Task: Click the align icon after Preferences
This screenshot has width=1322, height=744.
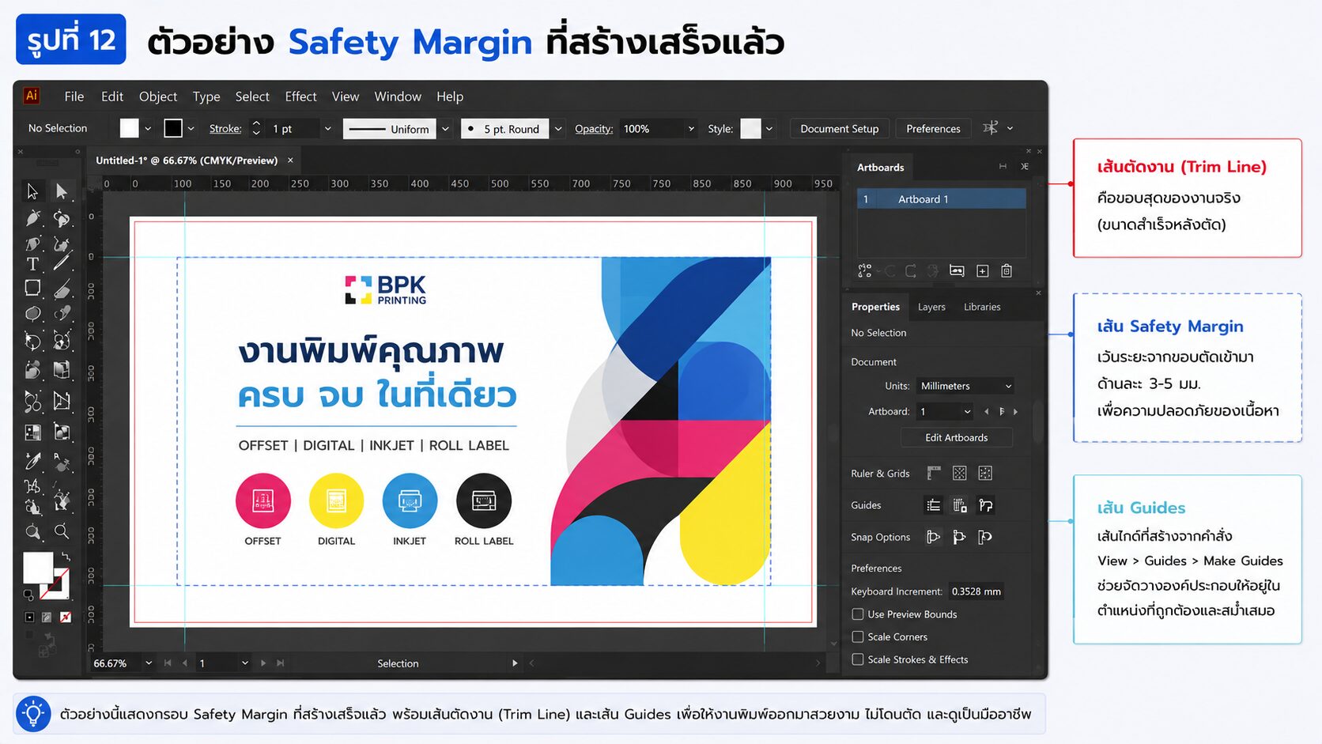Action: click(990, 128)
